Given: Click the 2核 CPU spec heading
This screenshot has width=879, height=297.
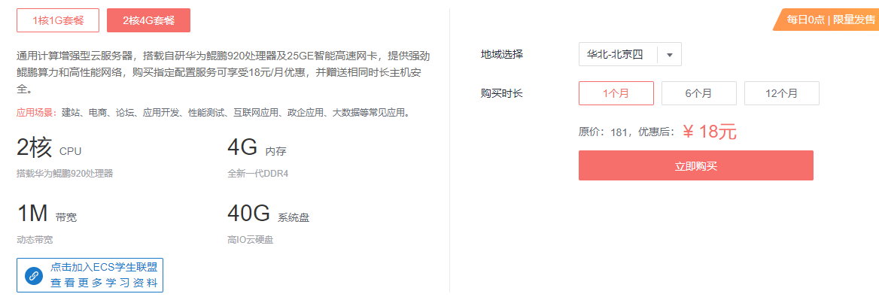Looking at the screenshot, I should (50, 149).
